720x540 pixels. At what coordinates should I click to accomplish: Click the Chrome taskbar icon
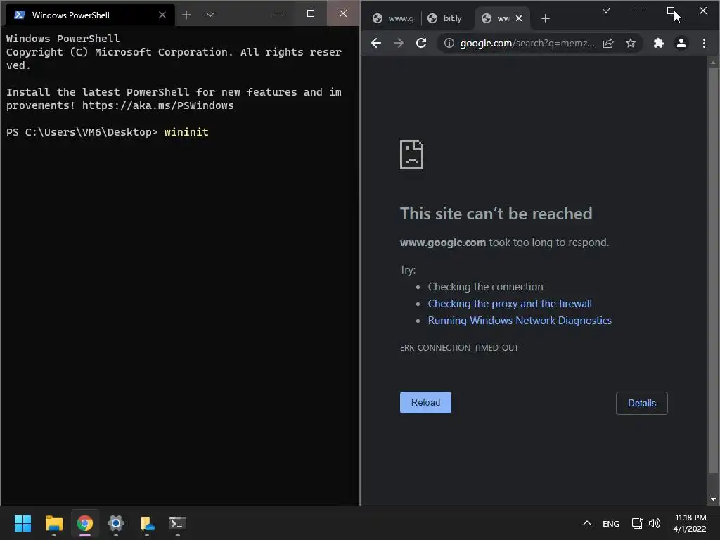85,523
